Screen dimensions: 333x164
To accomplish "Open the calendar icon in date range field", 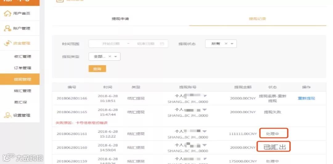I will point(162,44).
